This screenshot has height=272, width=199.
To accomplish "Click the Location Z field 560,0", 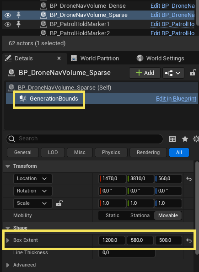I will click(x=168, y=179).
